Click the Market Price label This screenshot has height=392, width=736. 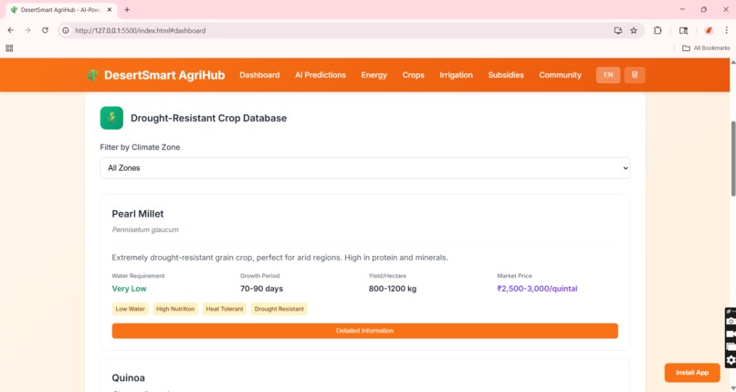pyautogui.click(x=514, y=276)
